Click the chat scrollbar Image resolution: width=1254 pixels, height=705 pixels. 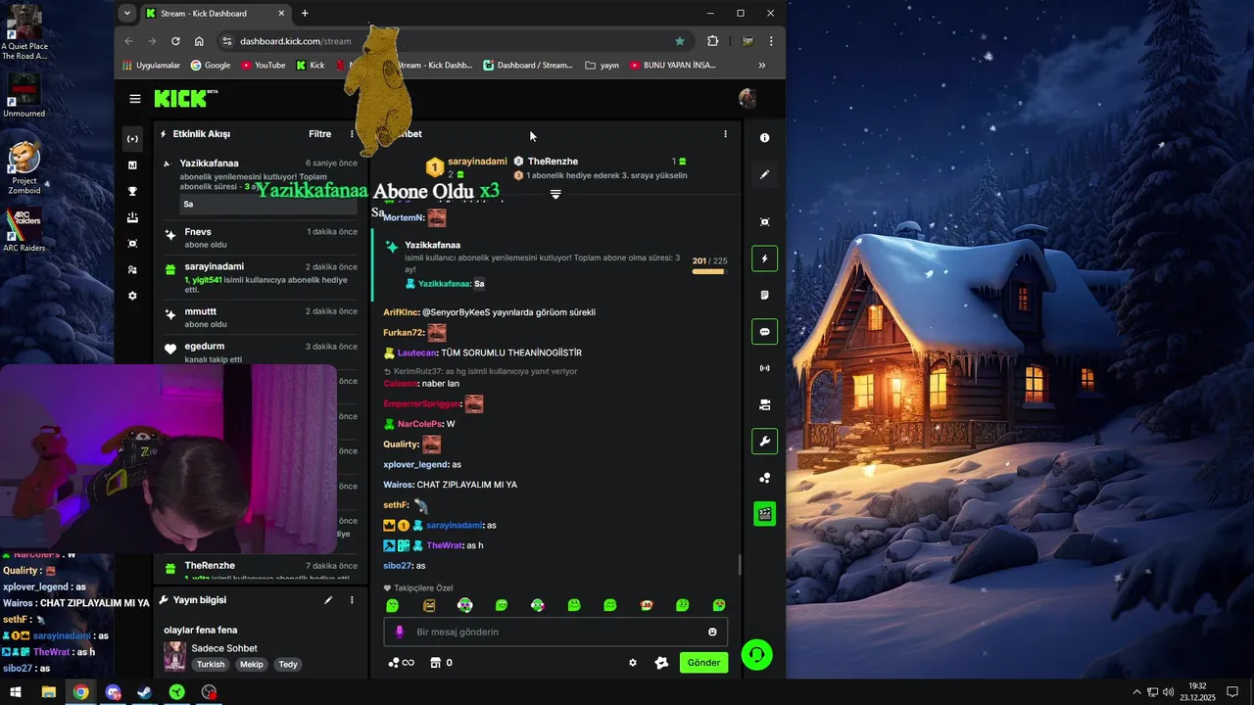(740, 565)
